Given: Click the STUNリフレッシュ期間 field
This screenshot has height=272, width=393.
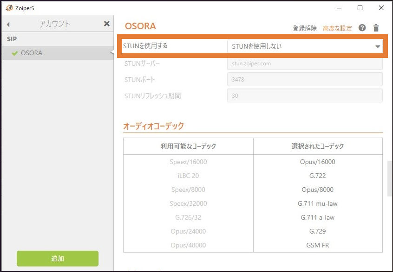Looking at the screenshot, I should pos(304,95).
